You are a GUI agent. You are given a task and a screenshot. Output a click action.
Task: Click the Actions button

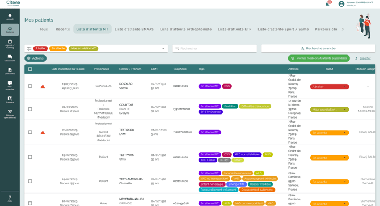(x=35, y=58)
